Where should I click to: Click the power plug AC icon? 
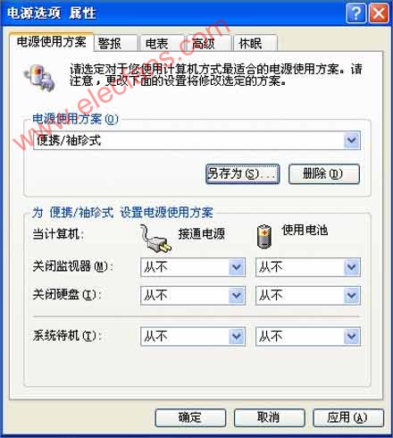(x=155, y=240)
